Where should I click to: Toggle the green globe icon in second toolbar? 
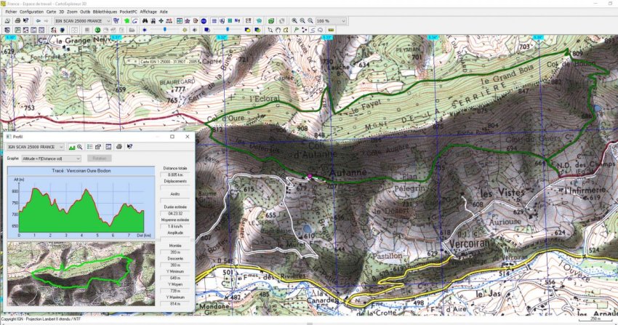pos(97,30)
